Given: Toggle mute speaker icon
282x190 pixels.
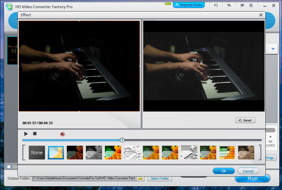Looking at the screenshot, I should pos(62,134).
